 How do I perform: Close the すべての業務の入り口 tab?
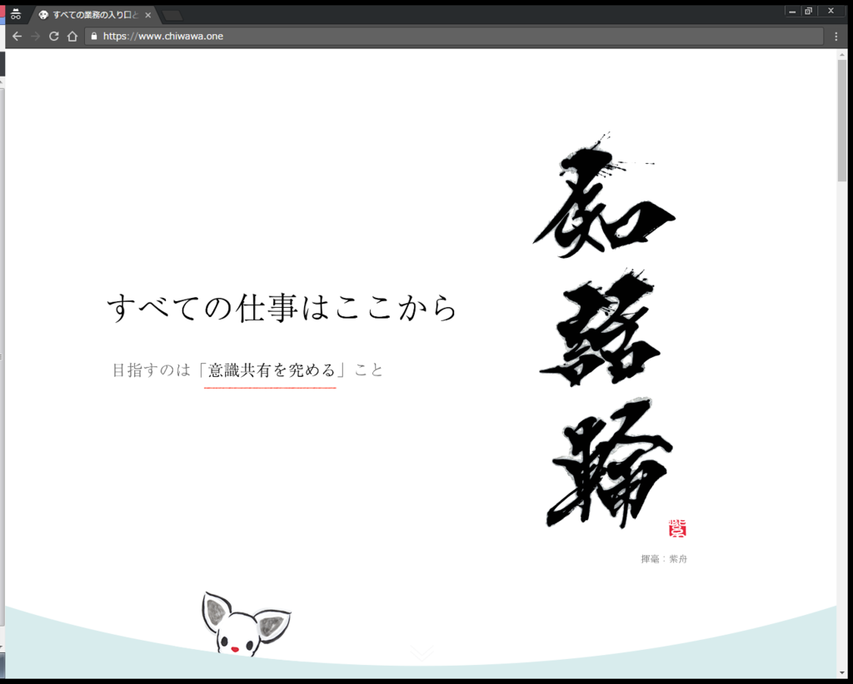148,15
